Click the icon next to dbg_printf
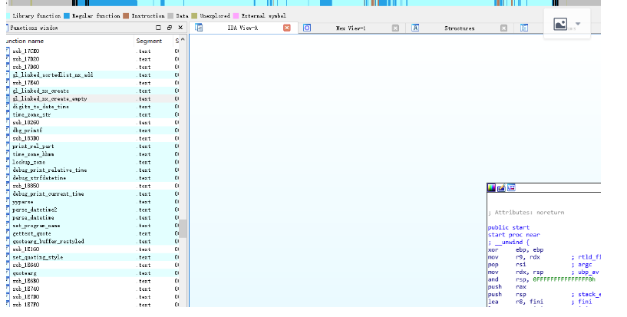This screenshot has width=627, height=317. coord(8,130)
